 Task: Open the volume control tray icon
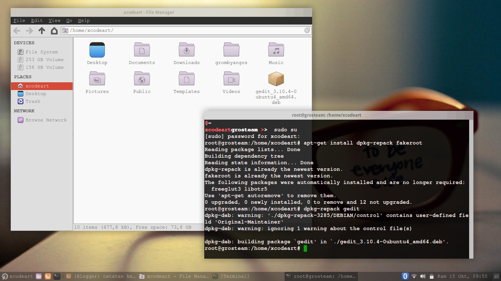423,276
